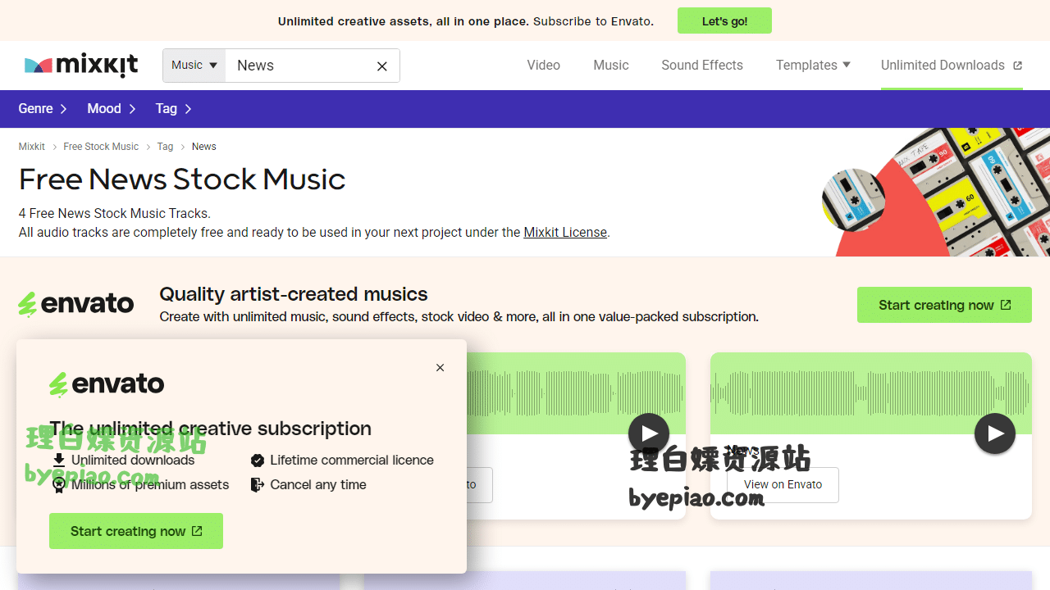Viewport: 1050px width, 590px height.
Task: Open the Mixkit License link
Action: [565, 233]
